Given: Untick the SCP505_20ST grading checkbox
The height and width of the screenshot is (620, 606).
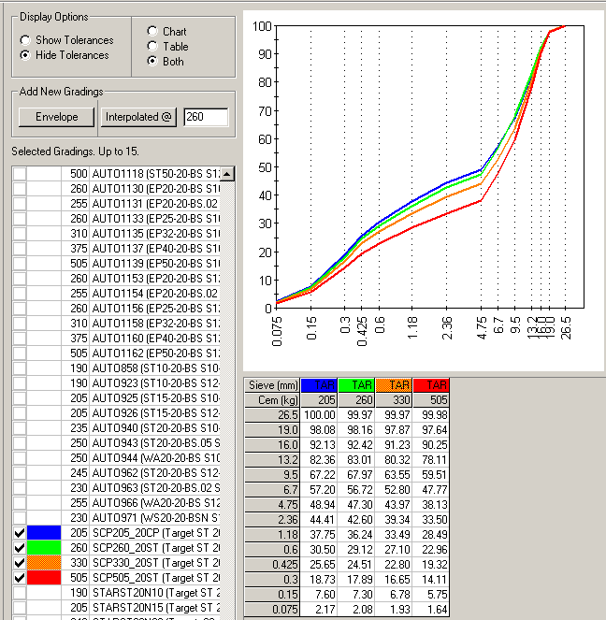Looking at the screenshot, I should [x=20, y=577].
